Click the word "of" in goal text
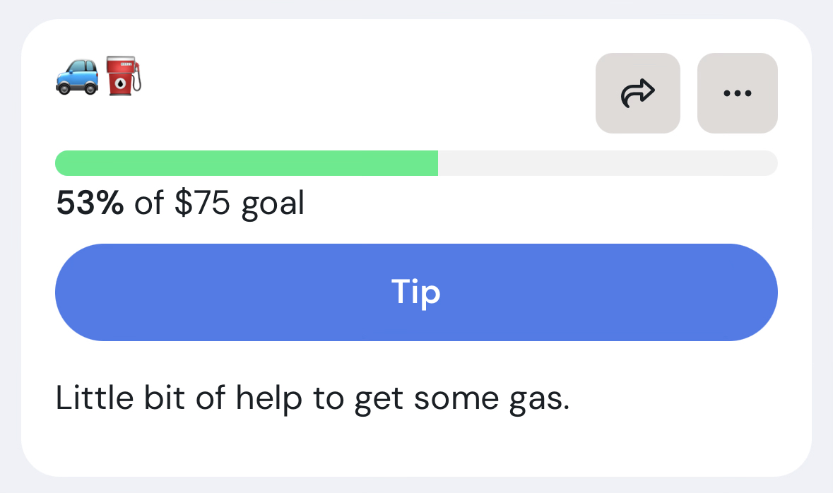 (x=149, y=204)
